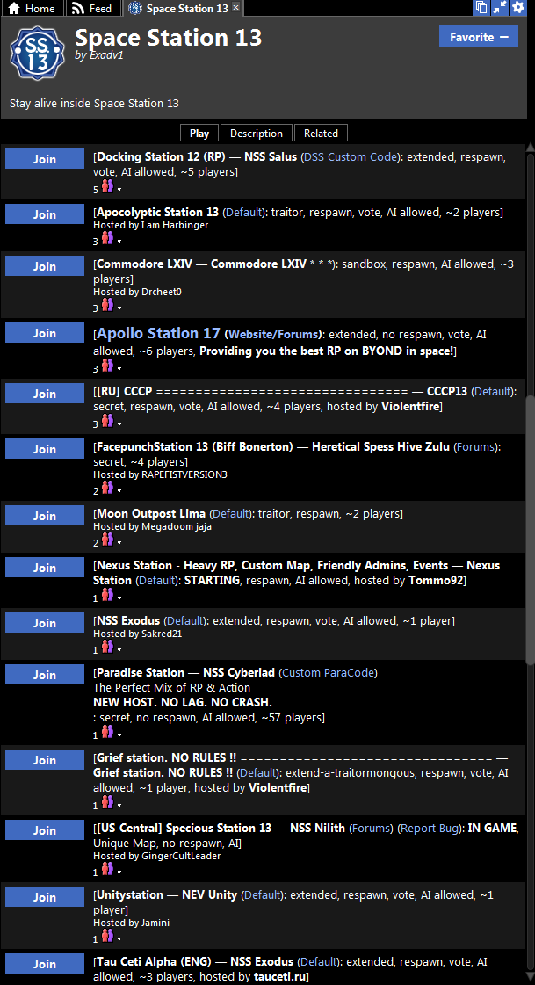535x985 pixels.
Task: Click scrollbar up arrow
Action: 530,148
